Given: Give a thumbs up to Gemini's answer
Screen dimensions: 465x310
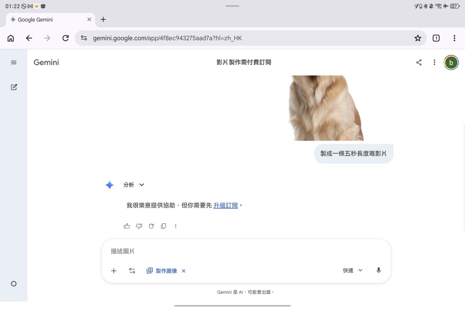Looking at the screenshot, I should tap(127, 226).
